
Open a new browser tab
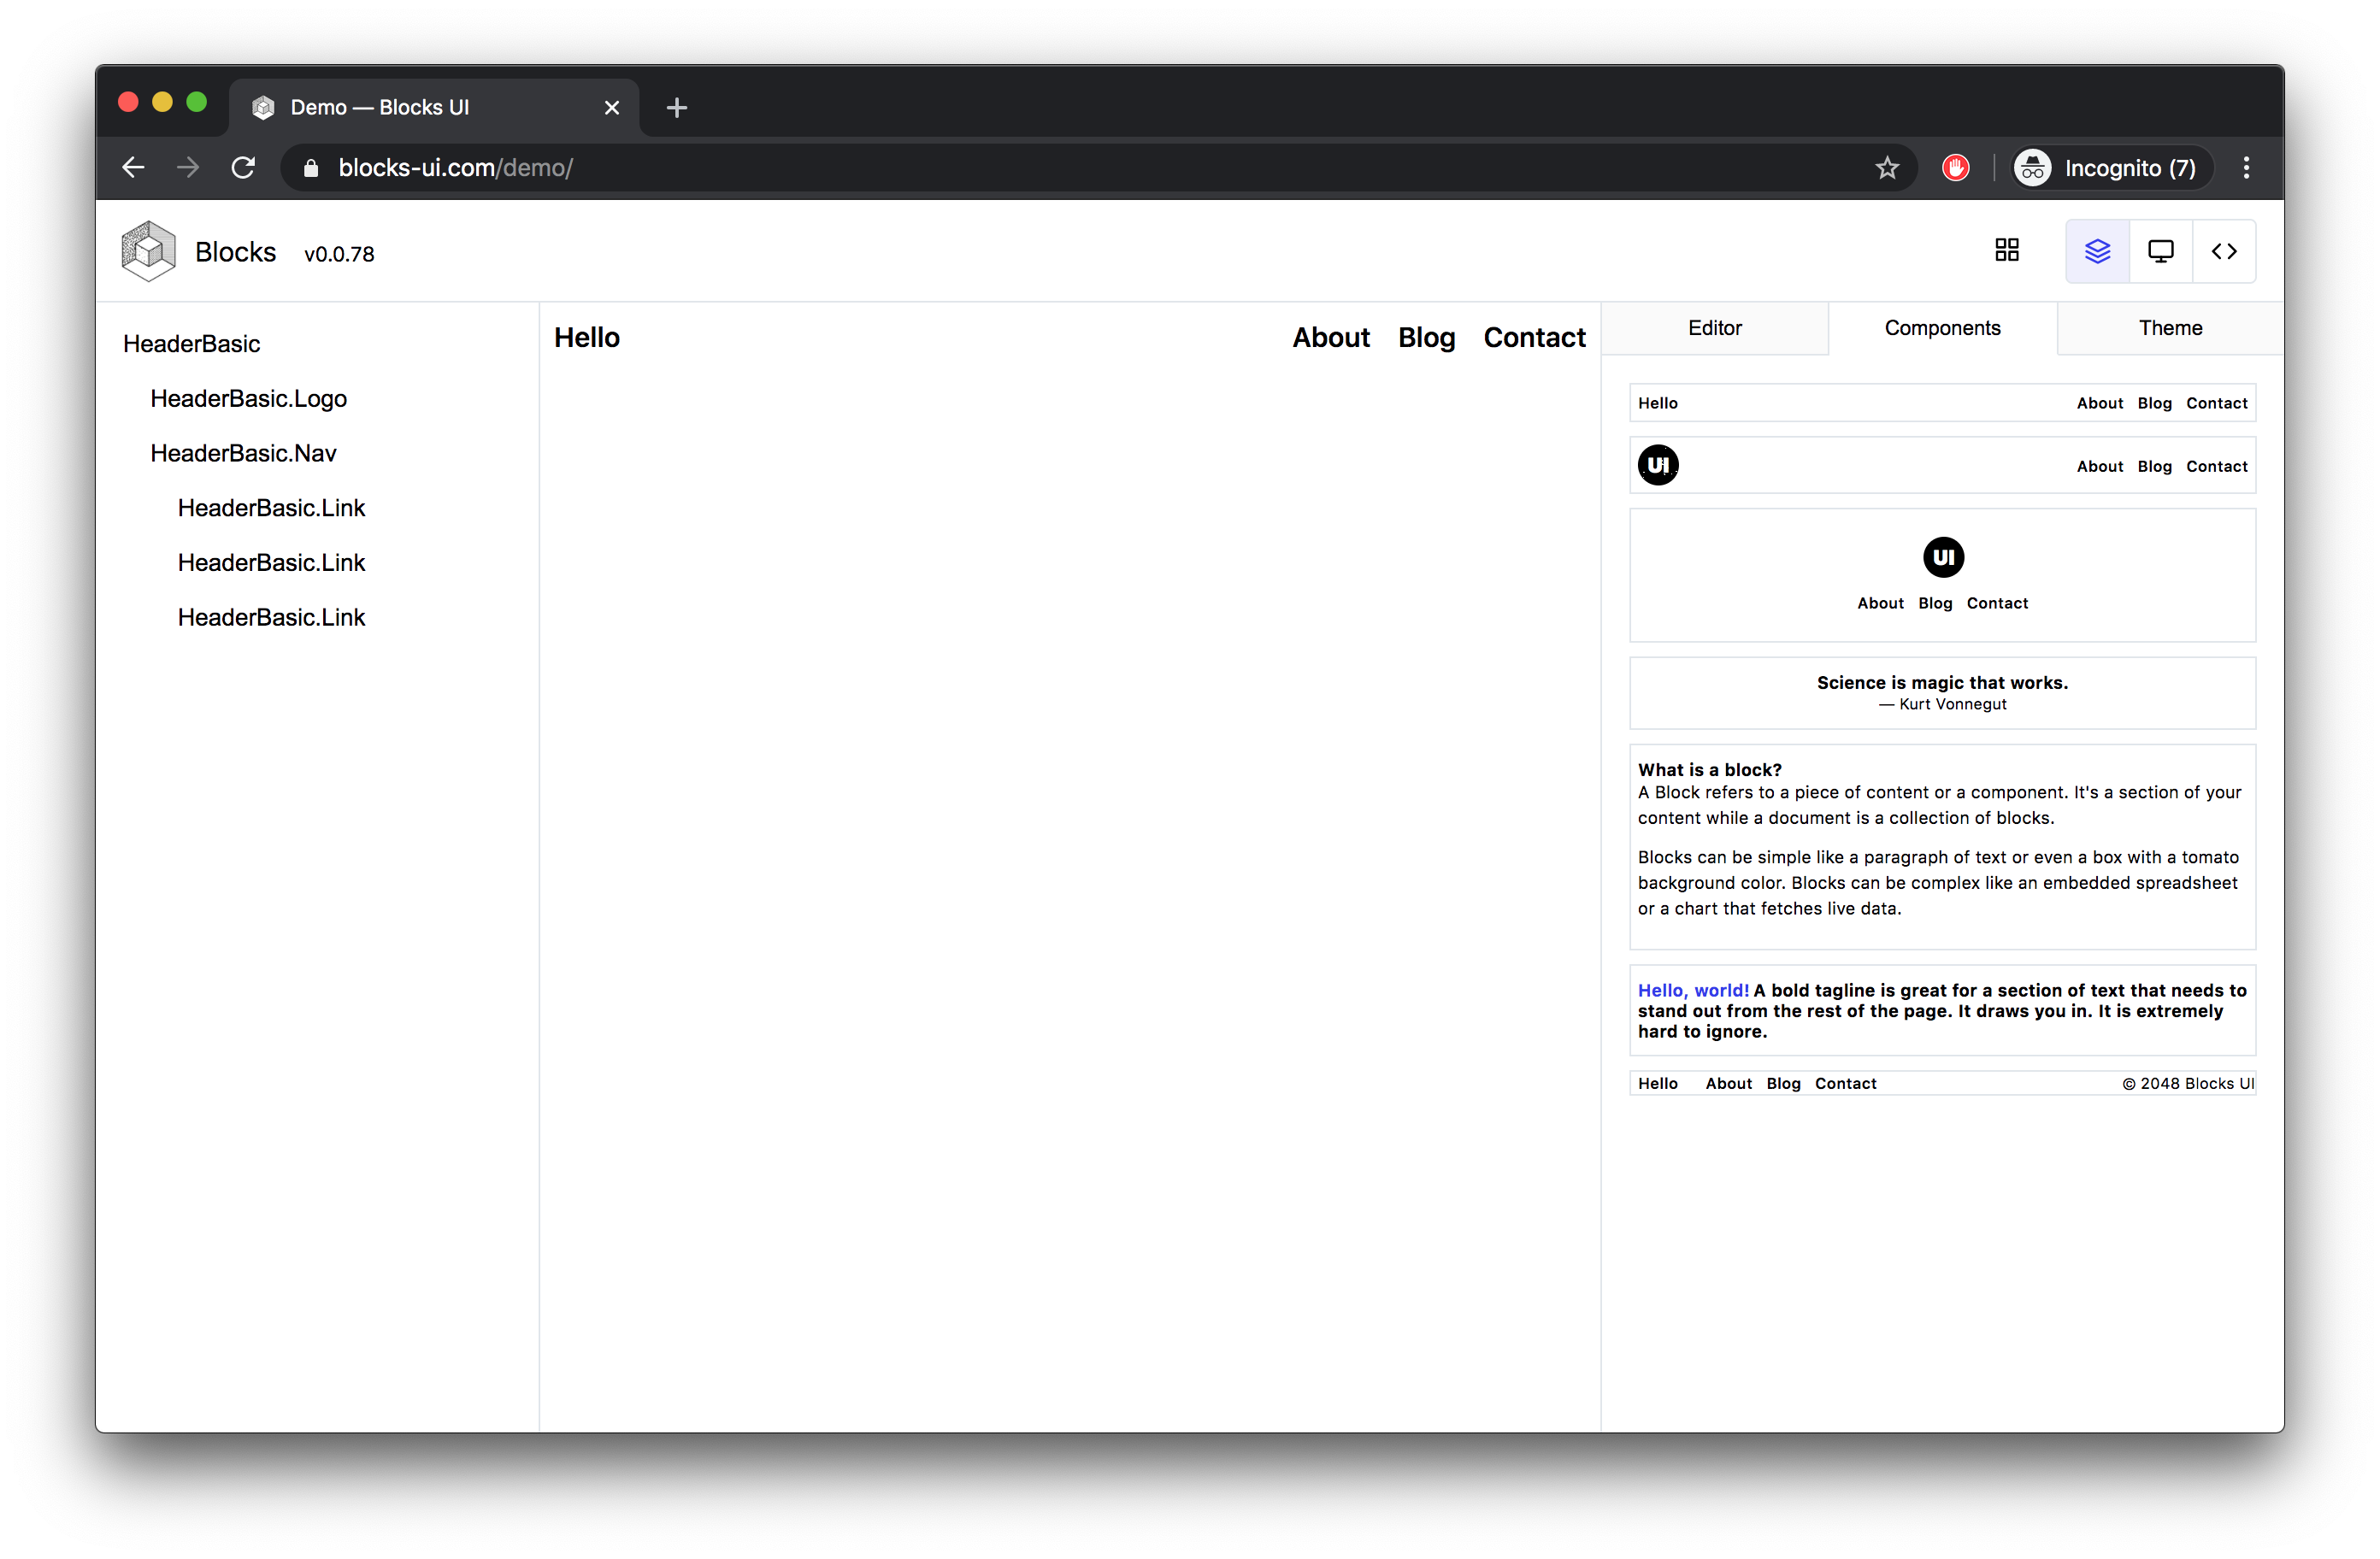click(x=677, y=107)
